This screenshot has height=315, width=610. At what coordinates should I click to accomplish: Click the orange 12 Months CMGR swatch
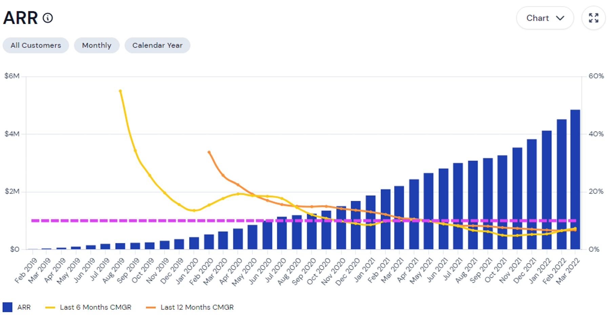click(x=151, y=308)
